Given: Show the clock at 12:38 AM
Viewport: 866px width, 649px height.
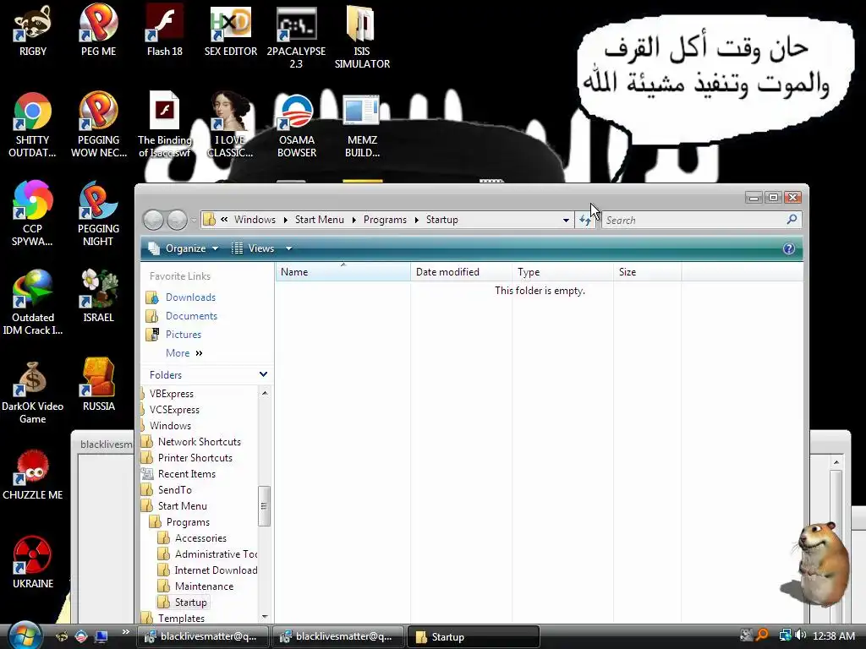Looking at the screenshot, I should (833, 635).
